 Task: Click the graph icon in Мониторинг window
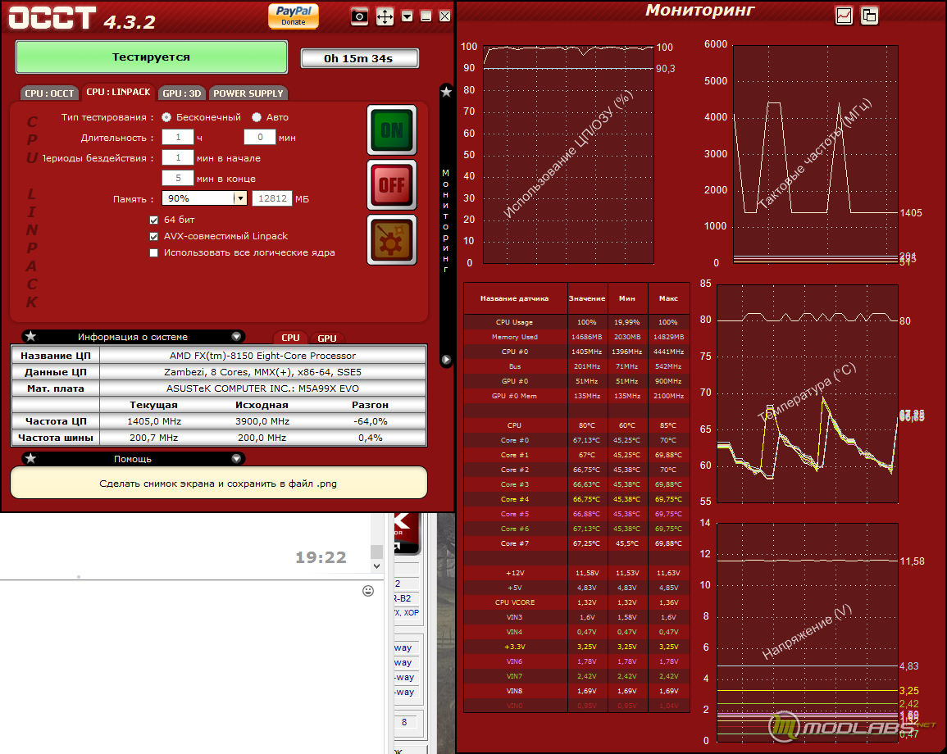coord(844,16)
